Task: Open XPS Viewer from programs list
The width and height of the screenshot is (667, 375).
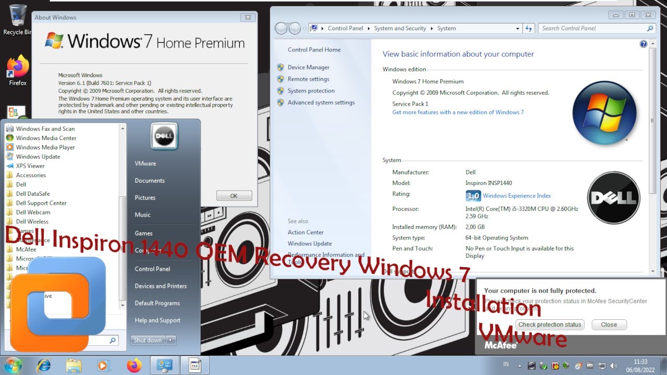Action: tap(30, 166)
